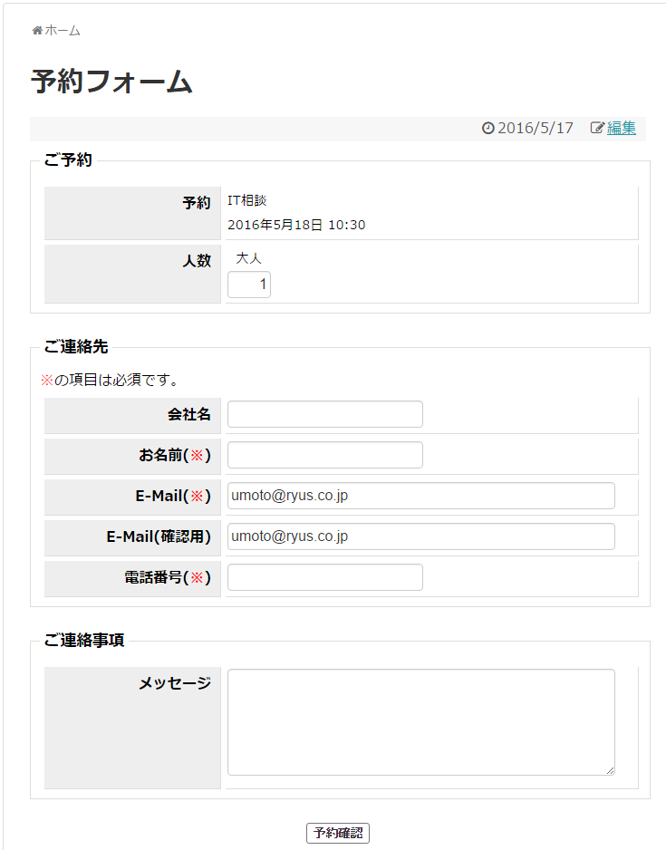Focus the 大人 number-of-people field
Image resolution: width=666 pixels, height=850 pixels.
tap(249, 285)
